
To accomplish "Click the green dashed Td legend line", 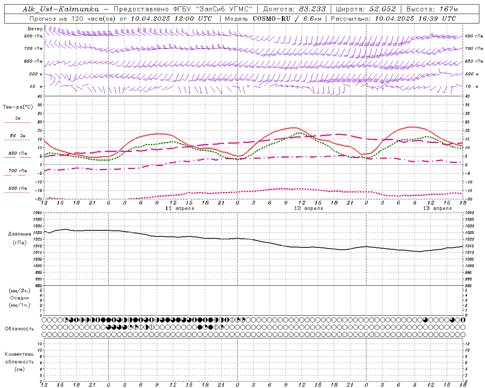I will (17, 140).
